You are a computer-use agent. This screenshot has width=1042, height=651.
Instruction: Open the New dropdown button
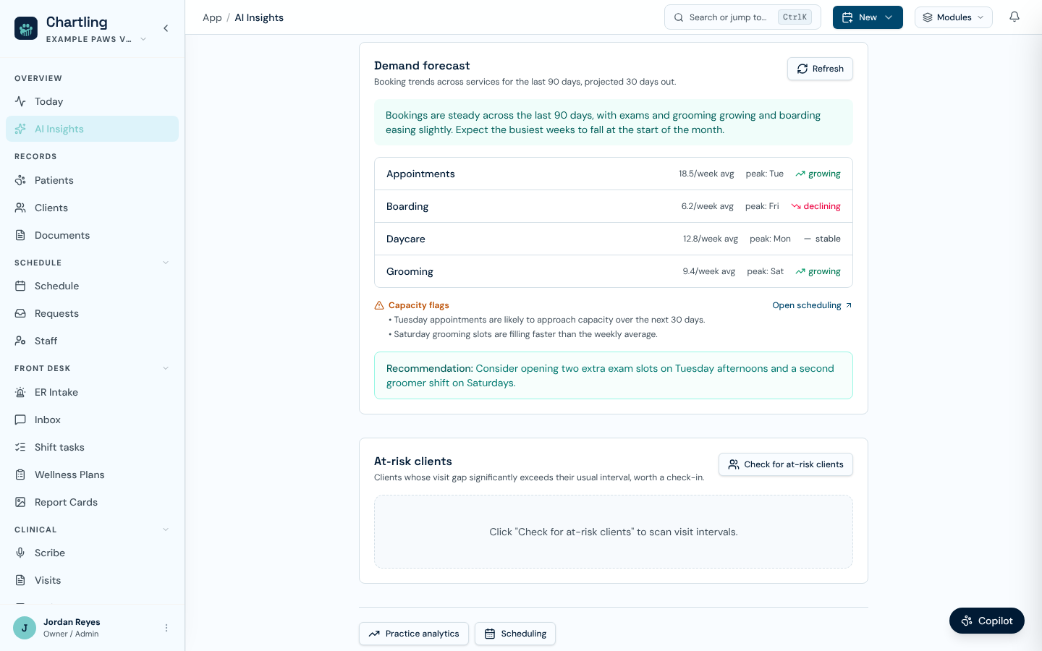point(868,17)
